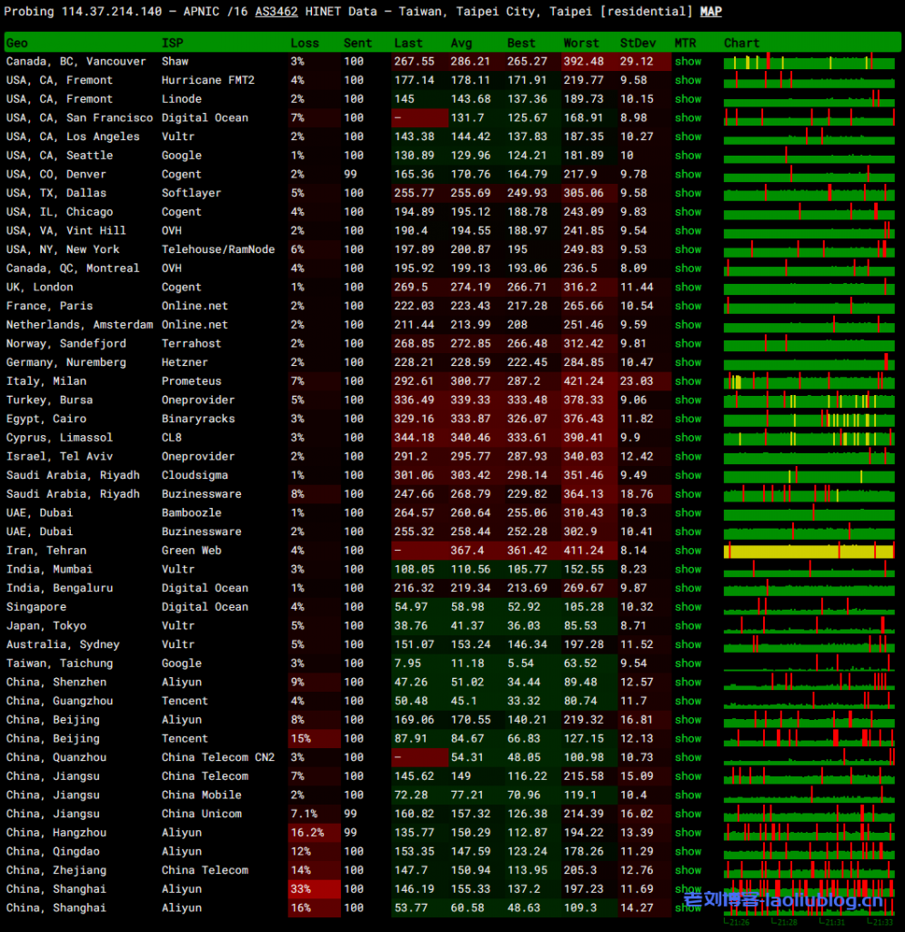This screenshot has height=932, width=905.
Task: Click the MAP link
Action: (x=710, y=12)
